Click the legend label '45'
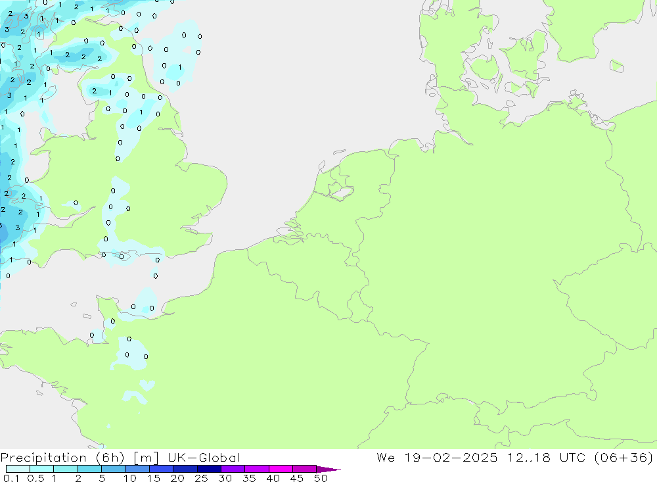This screenshot has height=482, width=657. (297, 478)
